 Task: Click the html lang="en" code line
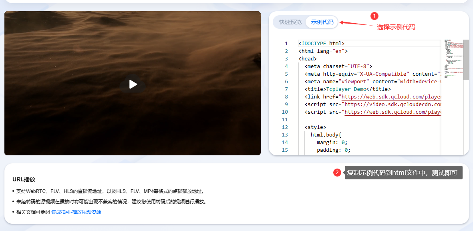pos(323,51)
